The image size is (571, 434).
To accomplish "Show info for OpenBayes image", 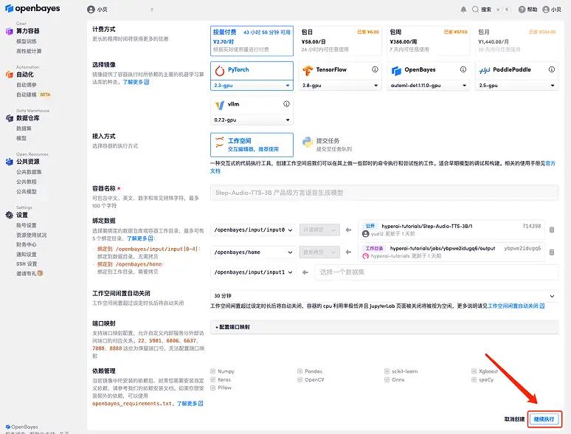I will point(463,69).
